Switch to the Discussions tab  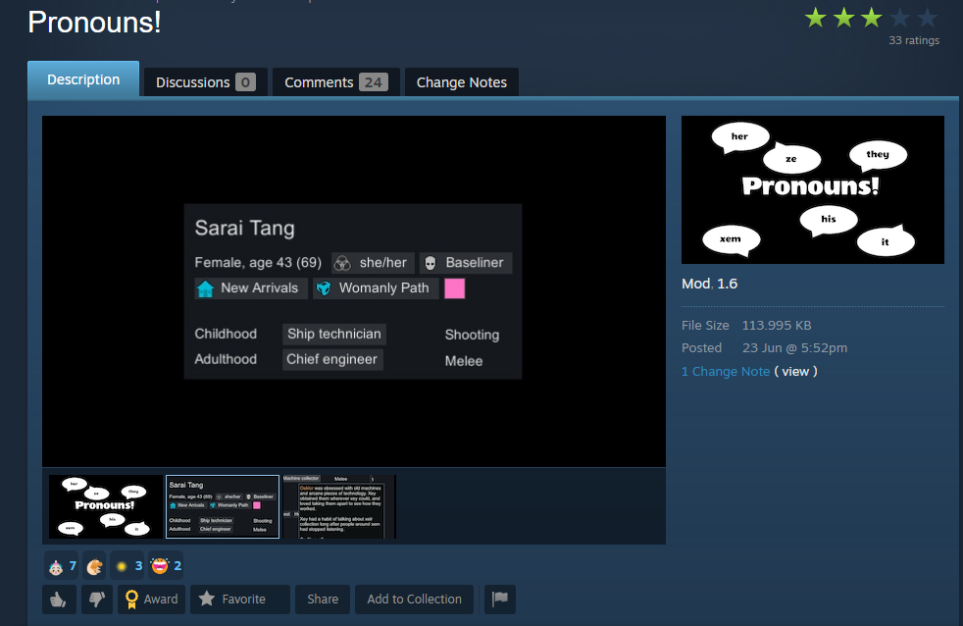point(205,82)
